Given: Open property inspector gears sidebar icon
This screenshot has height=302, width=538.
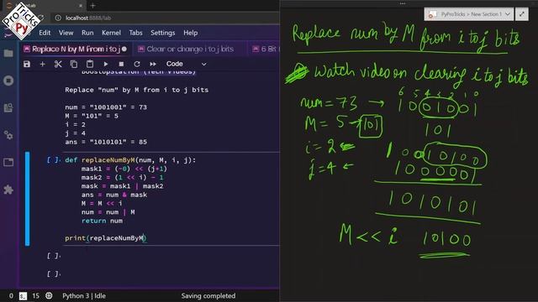Looking at the screenshot, I should (8, 135).
